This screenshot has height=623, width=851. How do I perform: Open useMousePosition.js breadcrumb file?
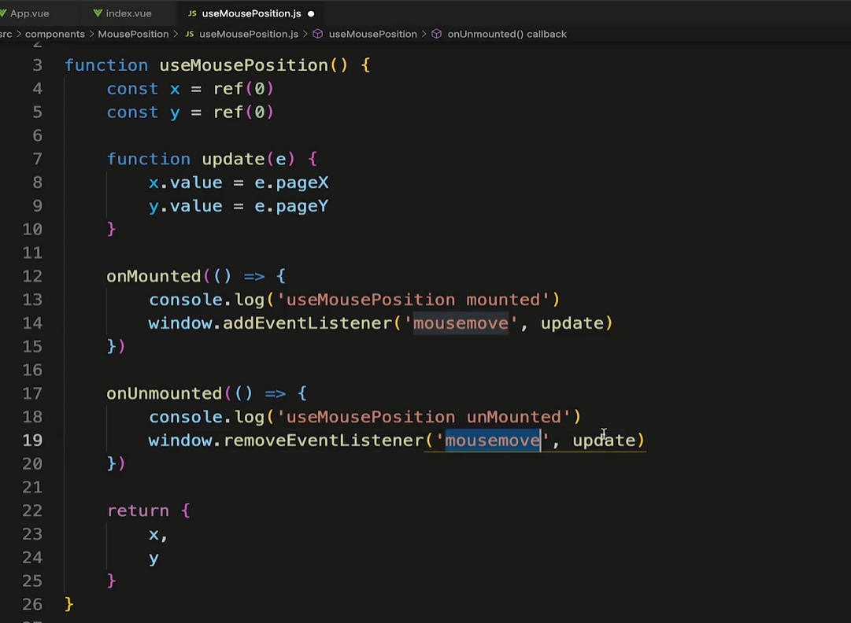249,34
